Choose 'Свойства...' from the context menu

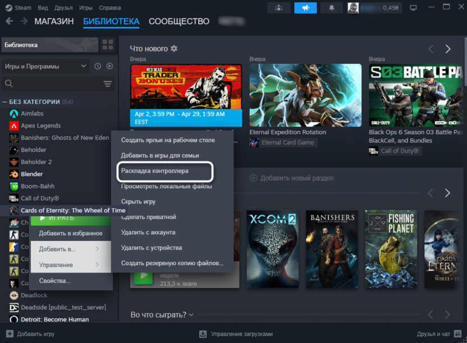(54, 281)
